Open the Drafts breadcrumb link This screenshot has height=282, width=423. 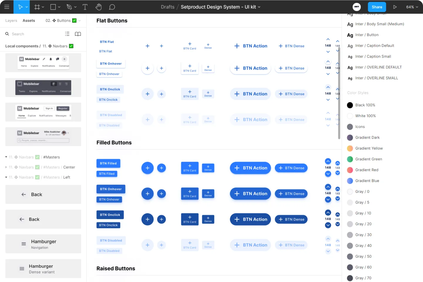(x=167, y=7)
